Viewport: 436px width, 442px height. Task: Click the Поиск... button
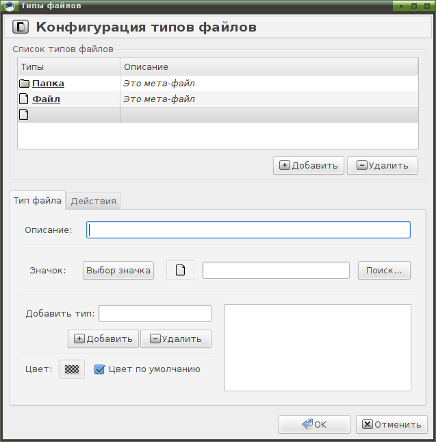pos(384,270)
